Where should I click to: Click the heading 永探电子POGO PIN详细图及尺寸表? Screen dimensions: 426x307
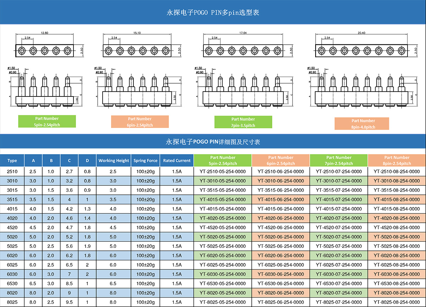pyautogui.click(x=213, y=142)
